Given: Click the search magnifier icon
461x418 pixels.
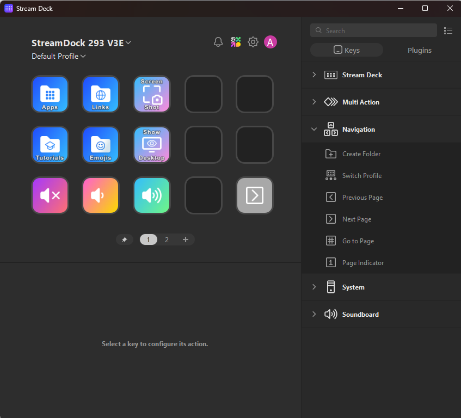Looking at the screenshot, I should (318, 30).
